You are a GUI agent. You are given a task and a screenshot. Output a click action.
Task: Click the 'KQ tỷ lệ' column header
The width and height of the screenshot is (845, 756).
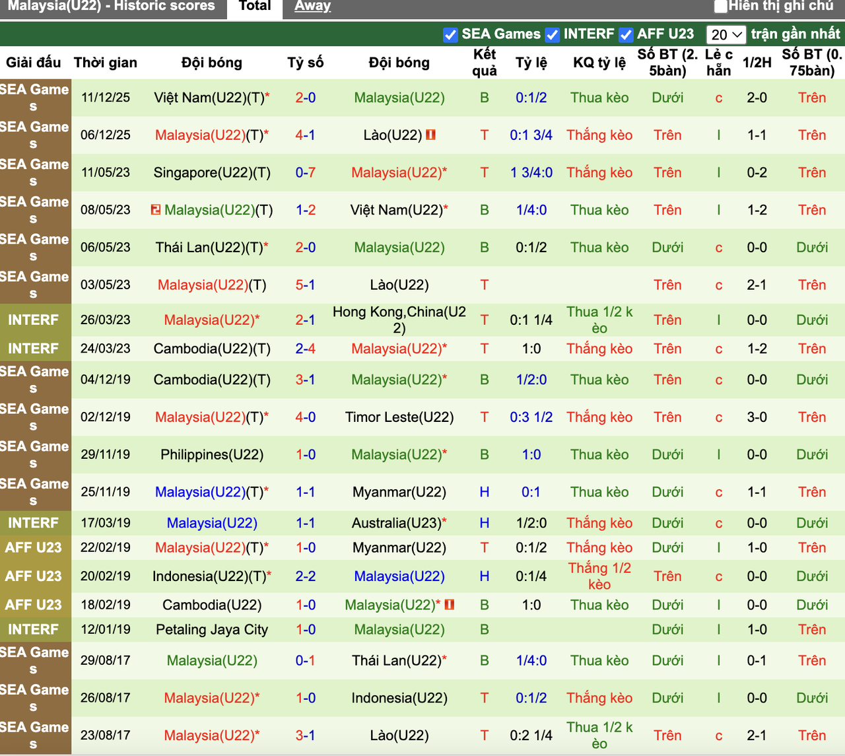tap(599, 63)
